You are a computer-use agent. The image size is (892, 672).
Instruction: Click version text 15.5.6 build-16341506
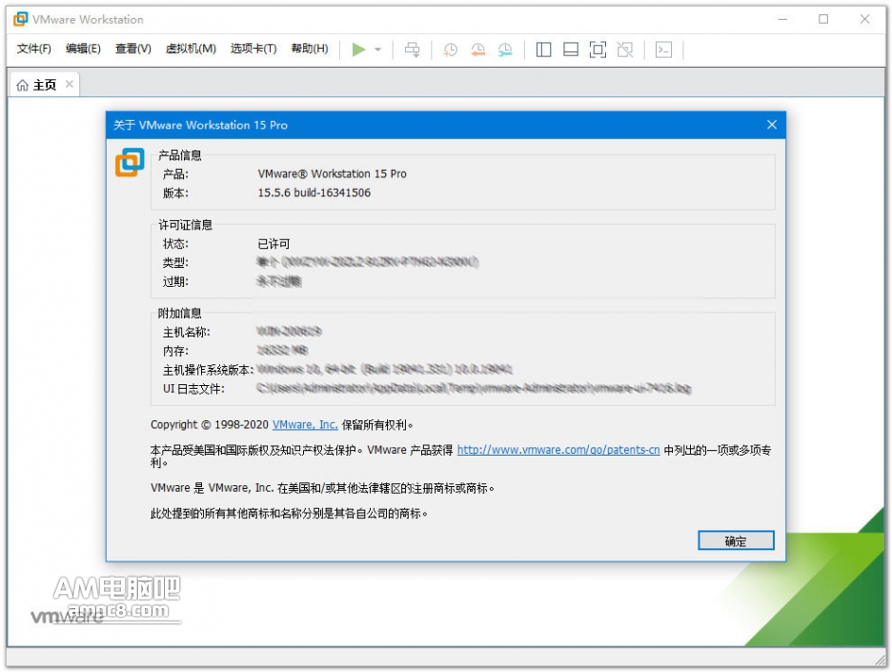coord(314,193)
